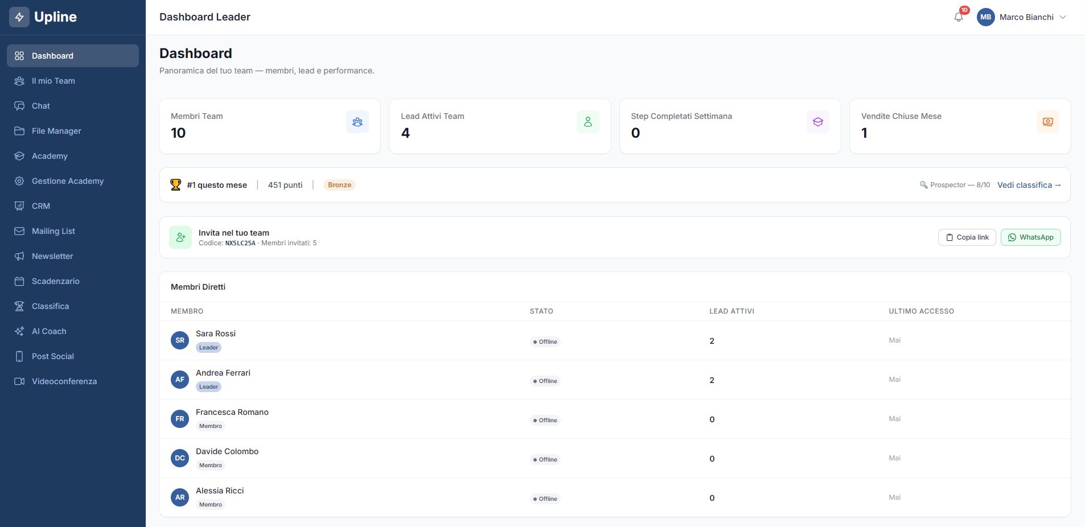Select the Videoconferenza icon
1085x527 pixels.
click(x=19, y=381)
